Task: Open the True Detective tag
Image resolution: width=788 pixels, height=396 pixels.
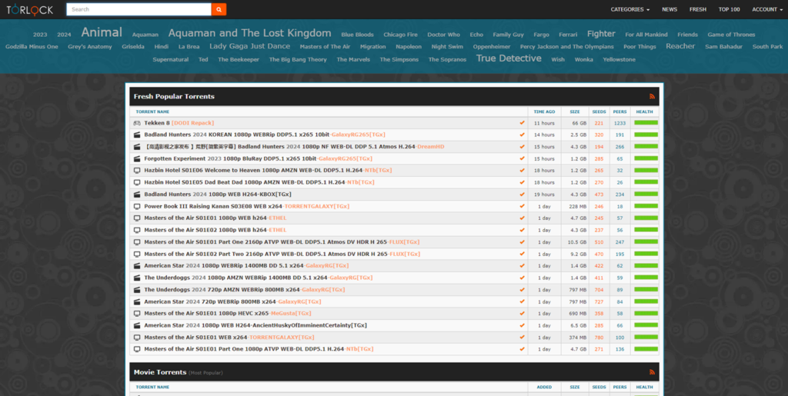Action: pos(509,58)
